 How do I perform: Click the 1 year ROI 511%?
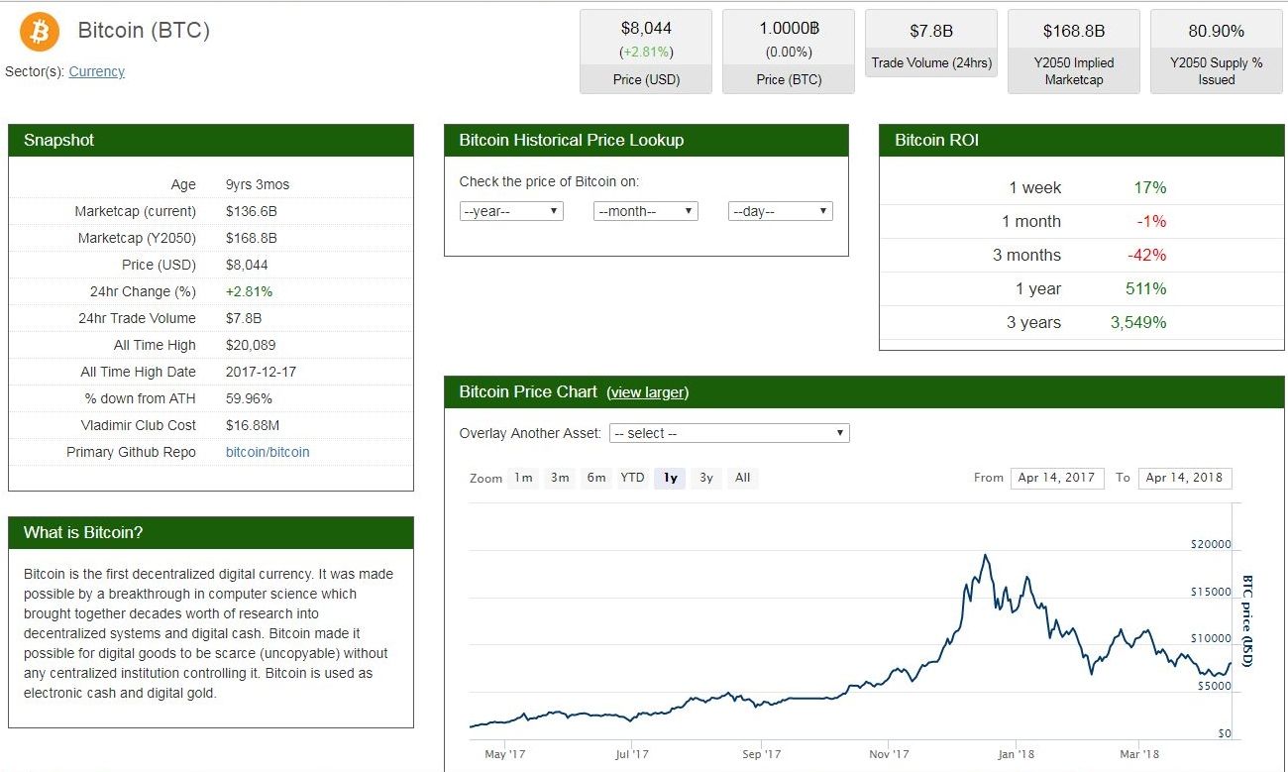(1145, 288)
